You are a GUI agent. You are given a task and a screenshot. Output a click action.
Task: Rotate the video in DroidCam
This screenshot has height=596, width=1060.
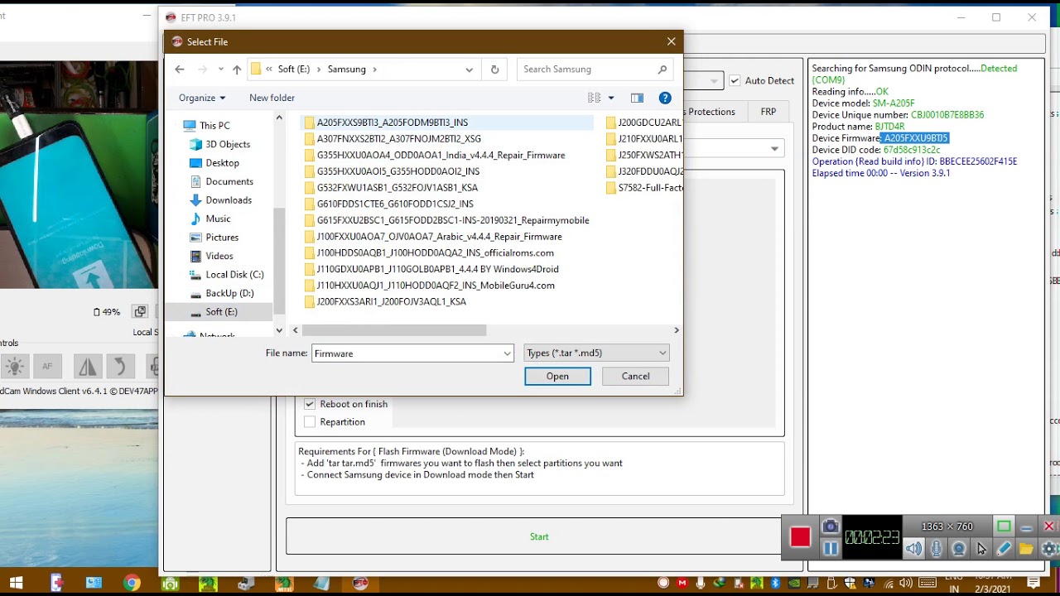[119, 366]
